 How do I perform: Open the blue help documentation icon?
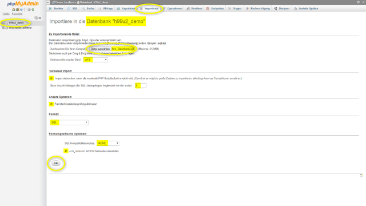tap(21, 10)
